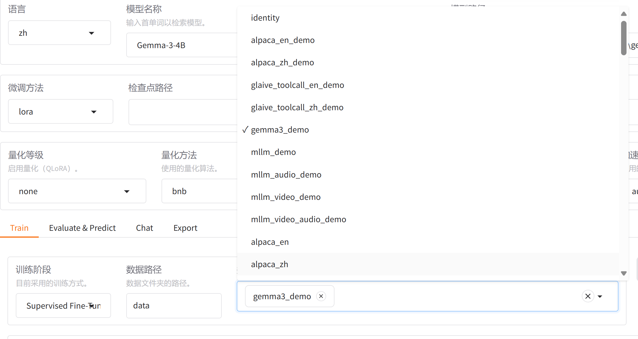
Task: Click the scrollbar up arrow in the dataset list
Action: pos(624,14)
